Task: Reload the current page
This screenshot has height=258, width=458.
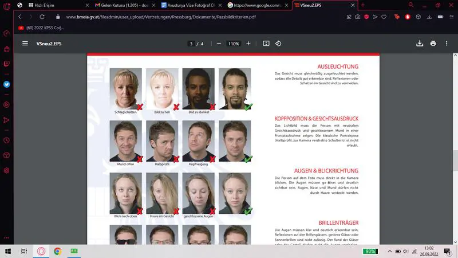Action: (42, 17)
